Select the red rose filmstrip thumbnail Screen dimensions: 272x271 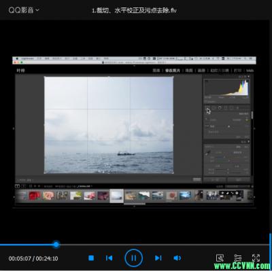coord(35,196)
